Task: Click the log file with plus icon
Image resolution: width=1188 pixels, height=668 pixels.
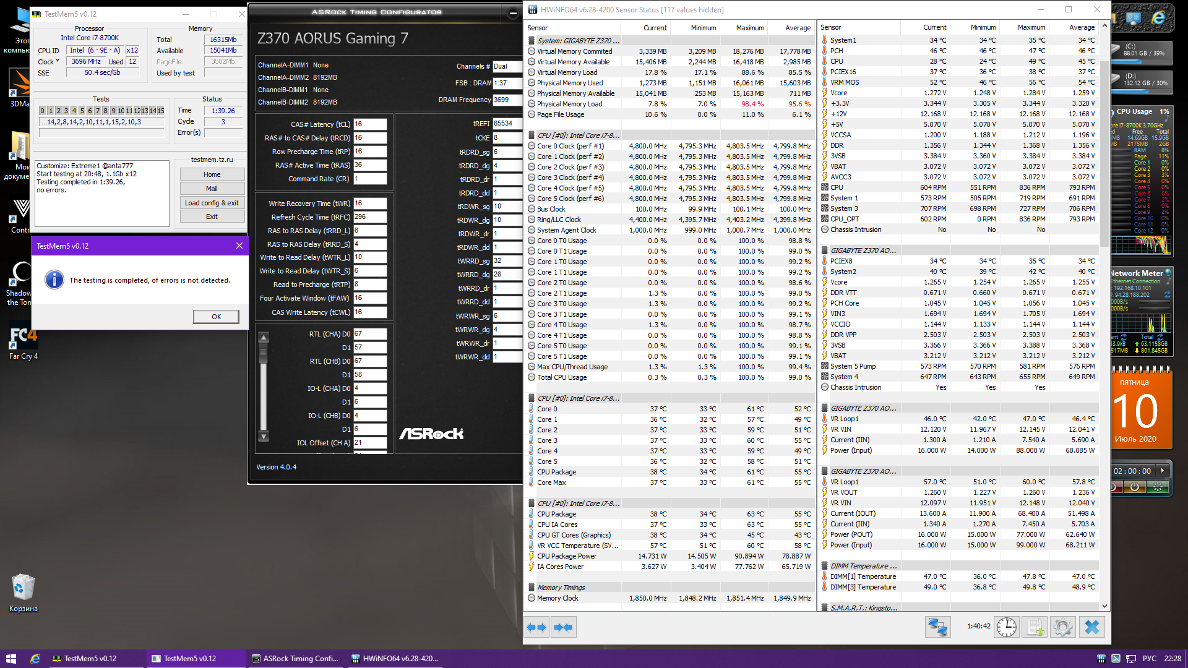Action: 1035,627
